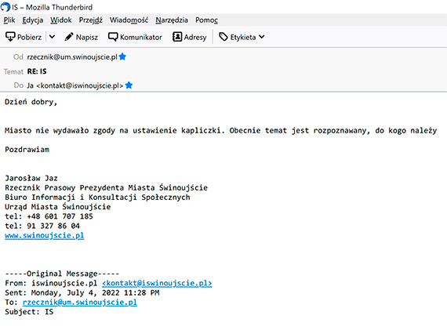Open the Widok menu
This screenshot has width=447, height=330.
(x=61, y=20)
